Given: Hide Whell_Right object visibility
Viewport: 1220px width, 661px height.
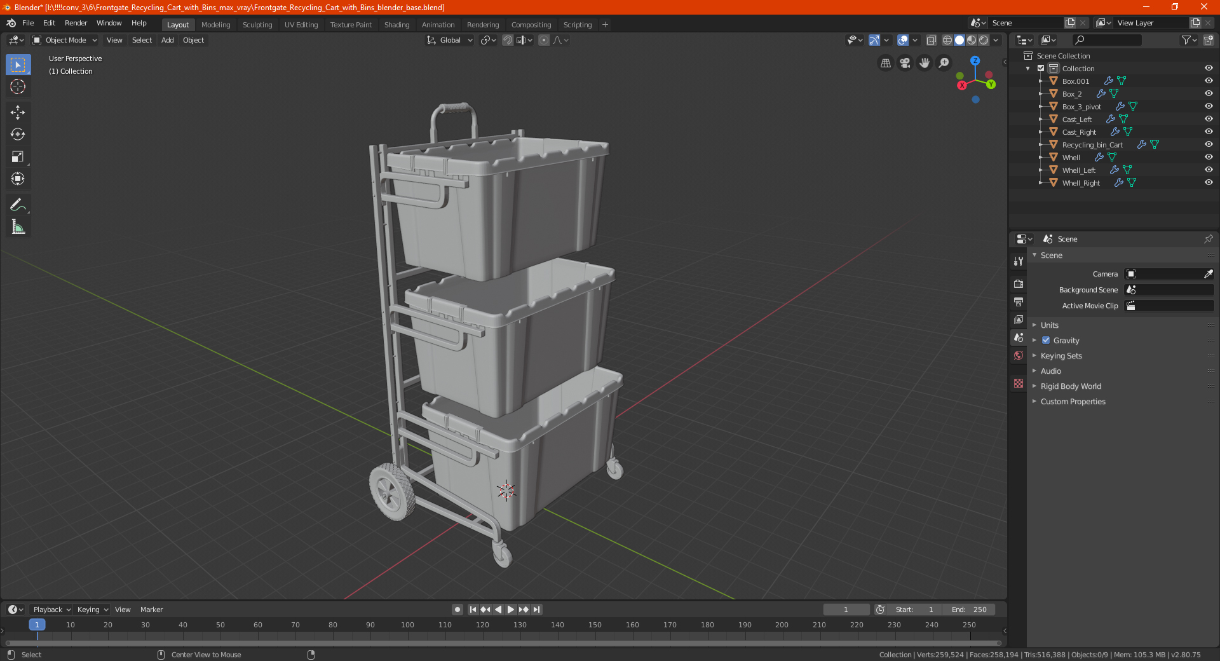Looking at the screenshot, I should (1209, 182).
